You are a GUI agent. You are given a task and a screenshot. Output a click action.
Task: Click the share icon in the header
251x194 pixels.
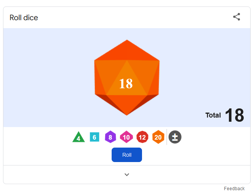pos(237,17)
